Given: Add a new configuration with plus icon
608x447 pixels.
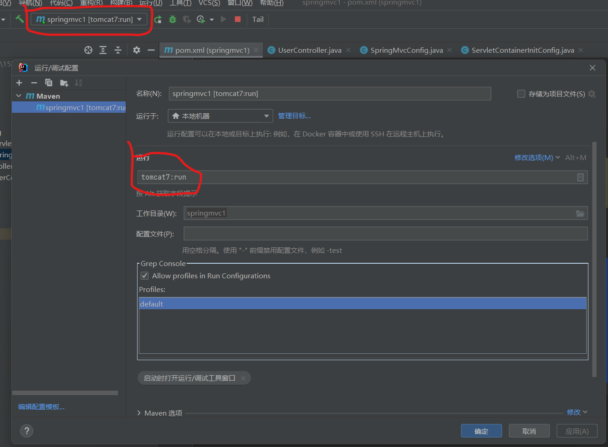Looking at the screenshot, I should (19, 83).
